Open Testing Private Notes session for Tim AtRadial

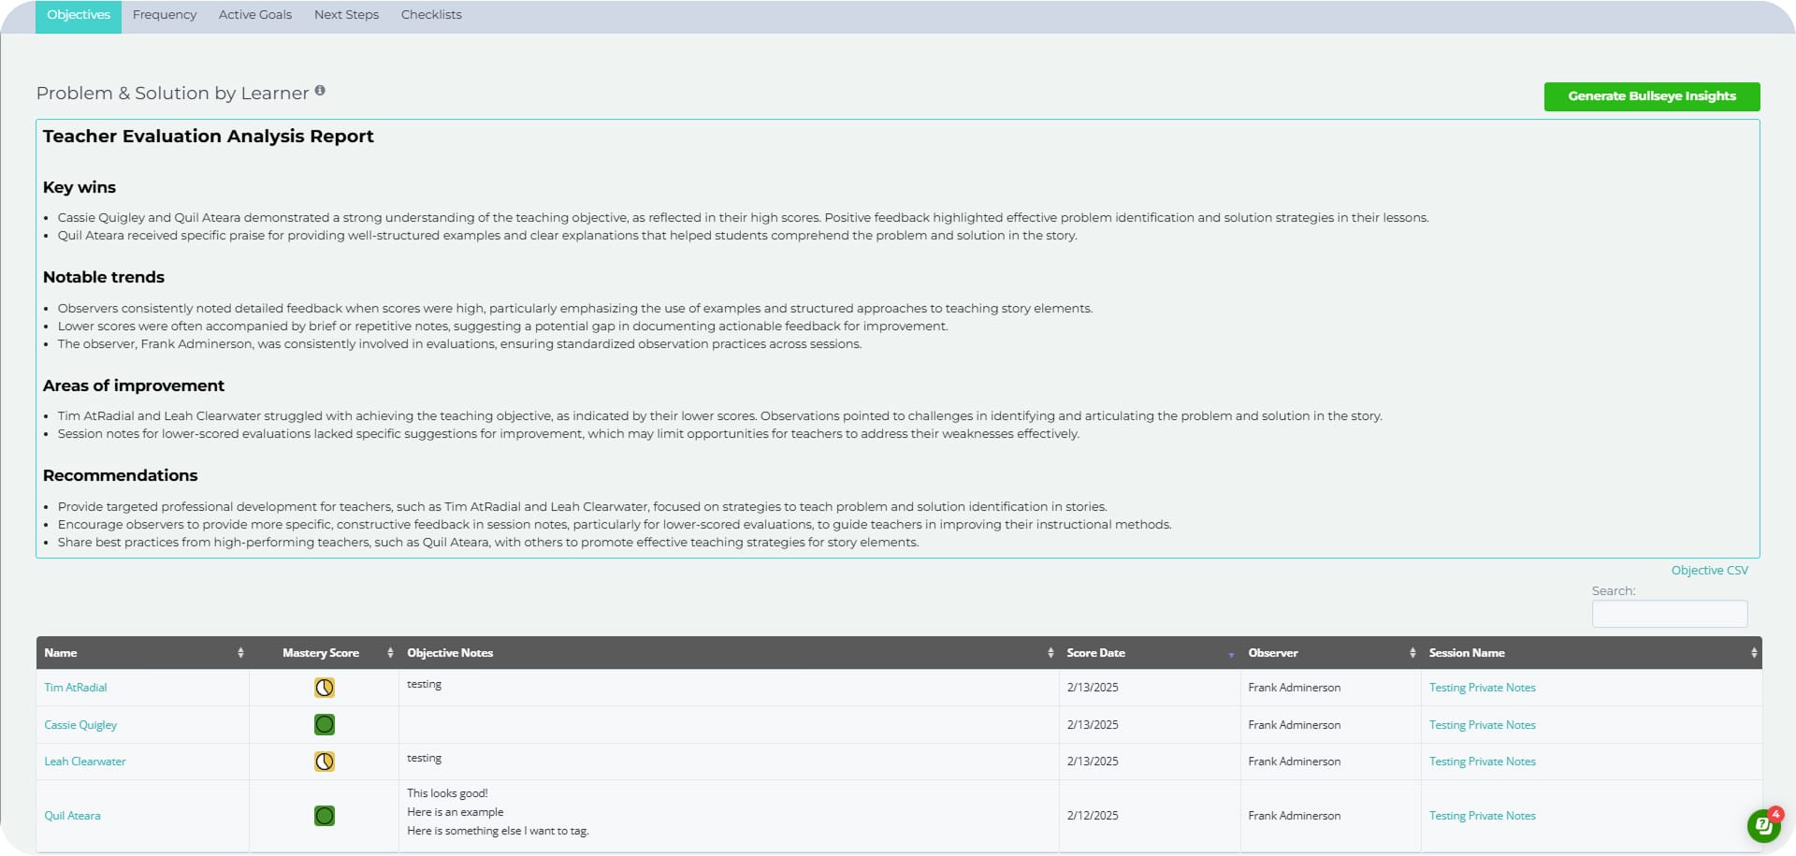[x=1482, y=688]
